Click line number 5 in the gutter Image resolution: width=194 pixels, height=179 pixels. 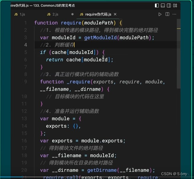(x=26, y=52)
